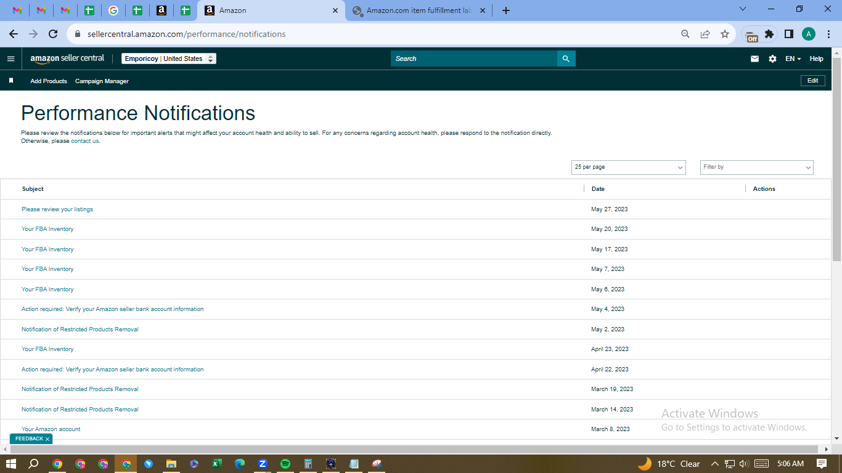842x473 pixels.
Task: Click the FEEDBACK tab close X
Action: pyautogui.click(x=47, y=439)
